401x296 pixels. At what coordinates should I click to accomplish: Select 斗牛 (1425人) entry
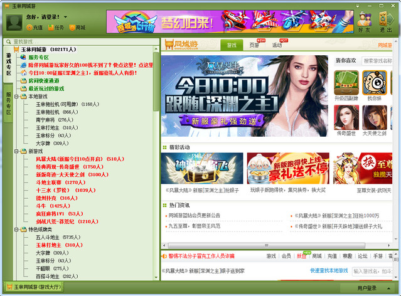[x=53, y=206]
